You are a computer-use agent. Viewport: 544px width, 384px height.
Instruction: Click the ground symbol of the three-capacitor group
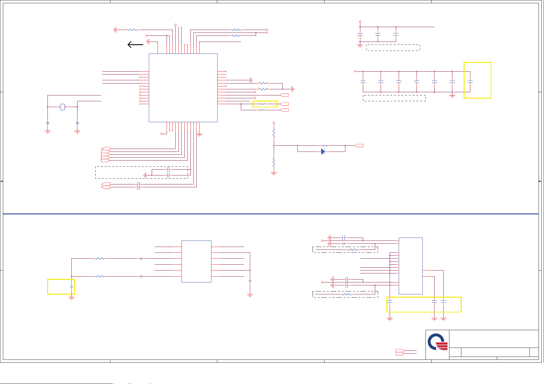(x=360, y=46)
